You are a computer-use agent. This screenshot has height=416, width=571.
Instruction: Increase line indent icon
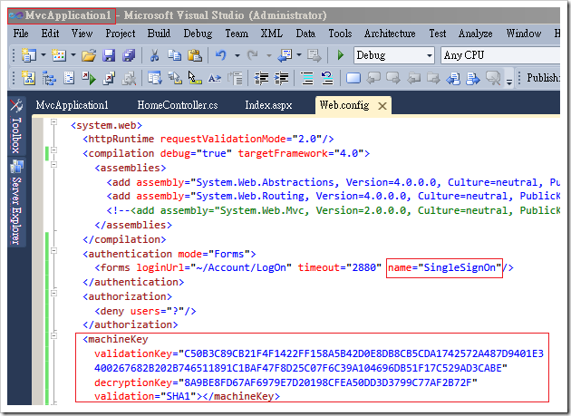(281, 78)
